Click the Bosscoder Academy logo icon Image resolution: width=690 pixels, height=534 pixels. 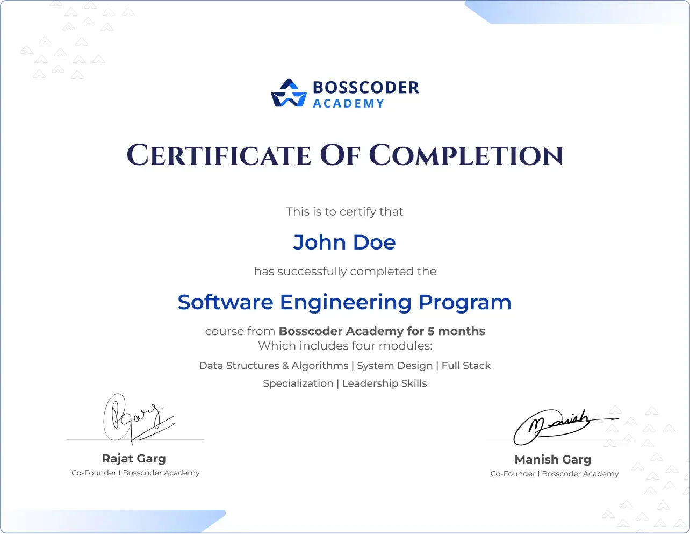tap(289, 93)
